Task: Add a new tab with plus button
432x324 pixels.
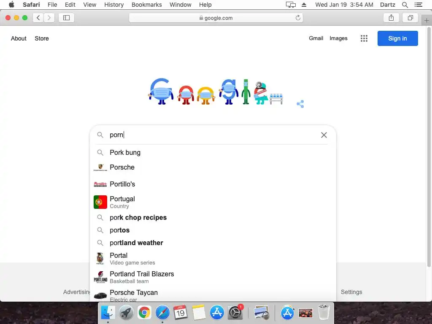Action: pos(427,20)
